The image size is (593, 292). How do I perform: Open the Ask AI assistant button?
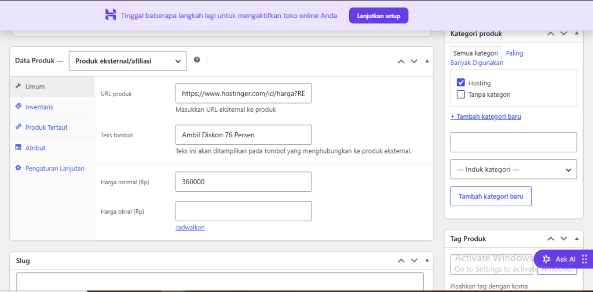tap(563, 259)
